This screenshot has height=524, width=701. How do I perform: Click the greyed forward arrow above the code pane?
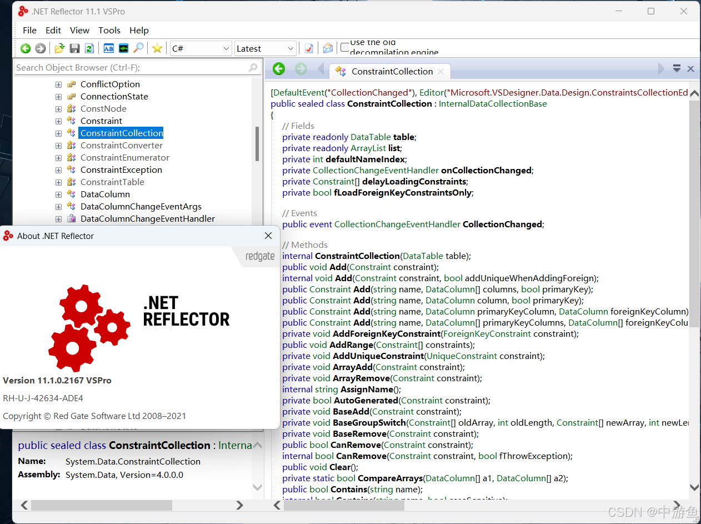click(301, 69)
